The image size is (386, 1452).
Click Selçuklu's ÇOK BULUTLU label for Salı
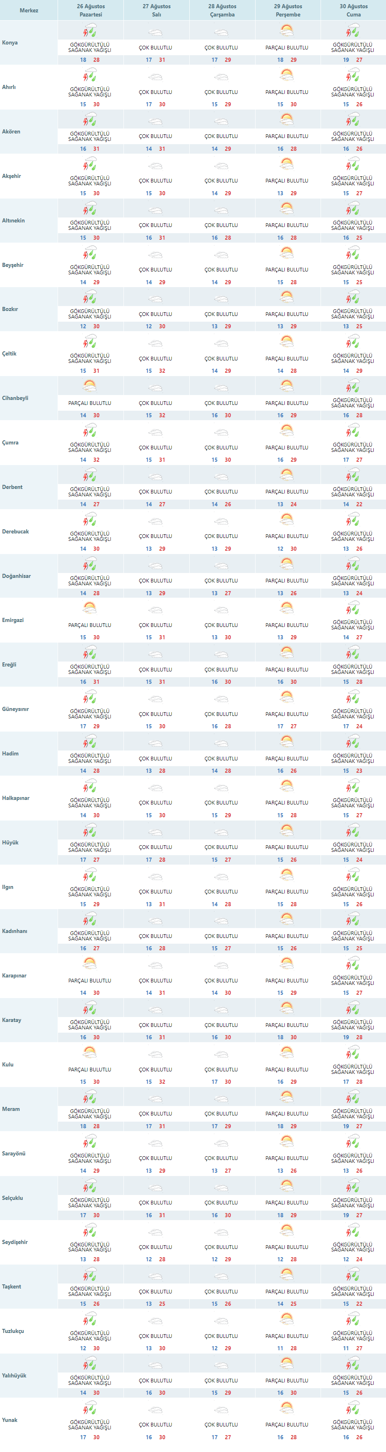pyautogui.click(x=156, y=1202)
